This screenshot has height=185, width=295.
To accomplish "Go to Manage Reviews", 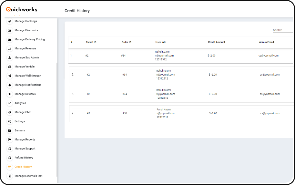I will coord(25,94).
